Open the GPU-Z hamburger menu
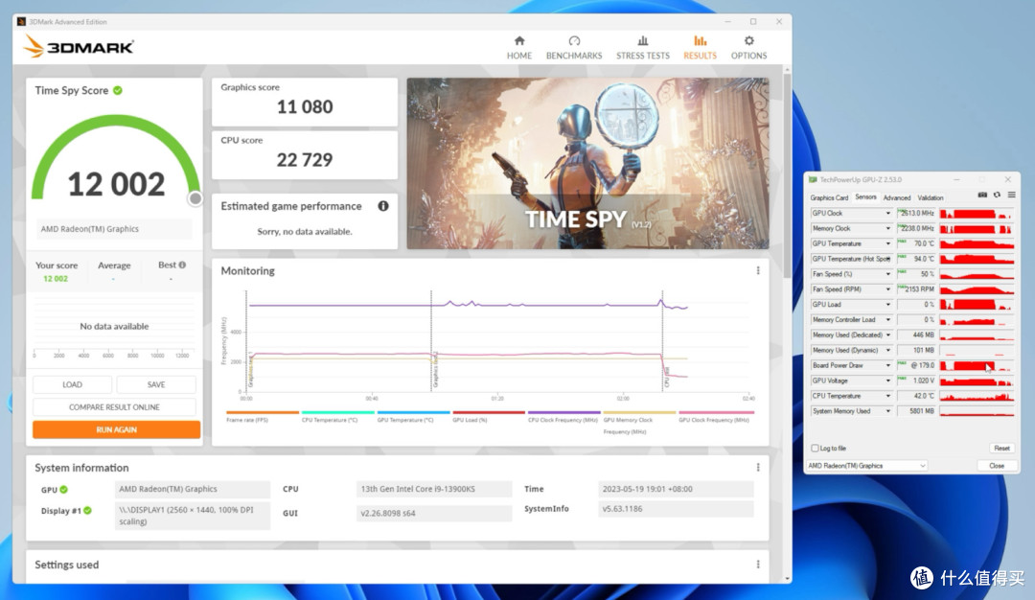 pyautogui.click(x=1011, y=196)
